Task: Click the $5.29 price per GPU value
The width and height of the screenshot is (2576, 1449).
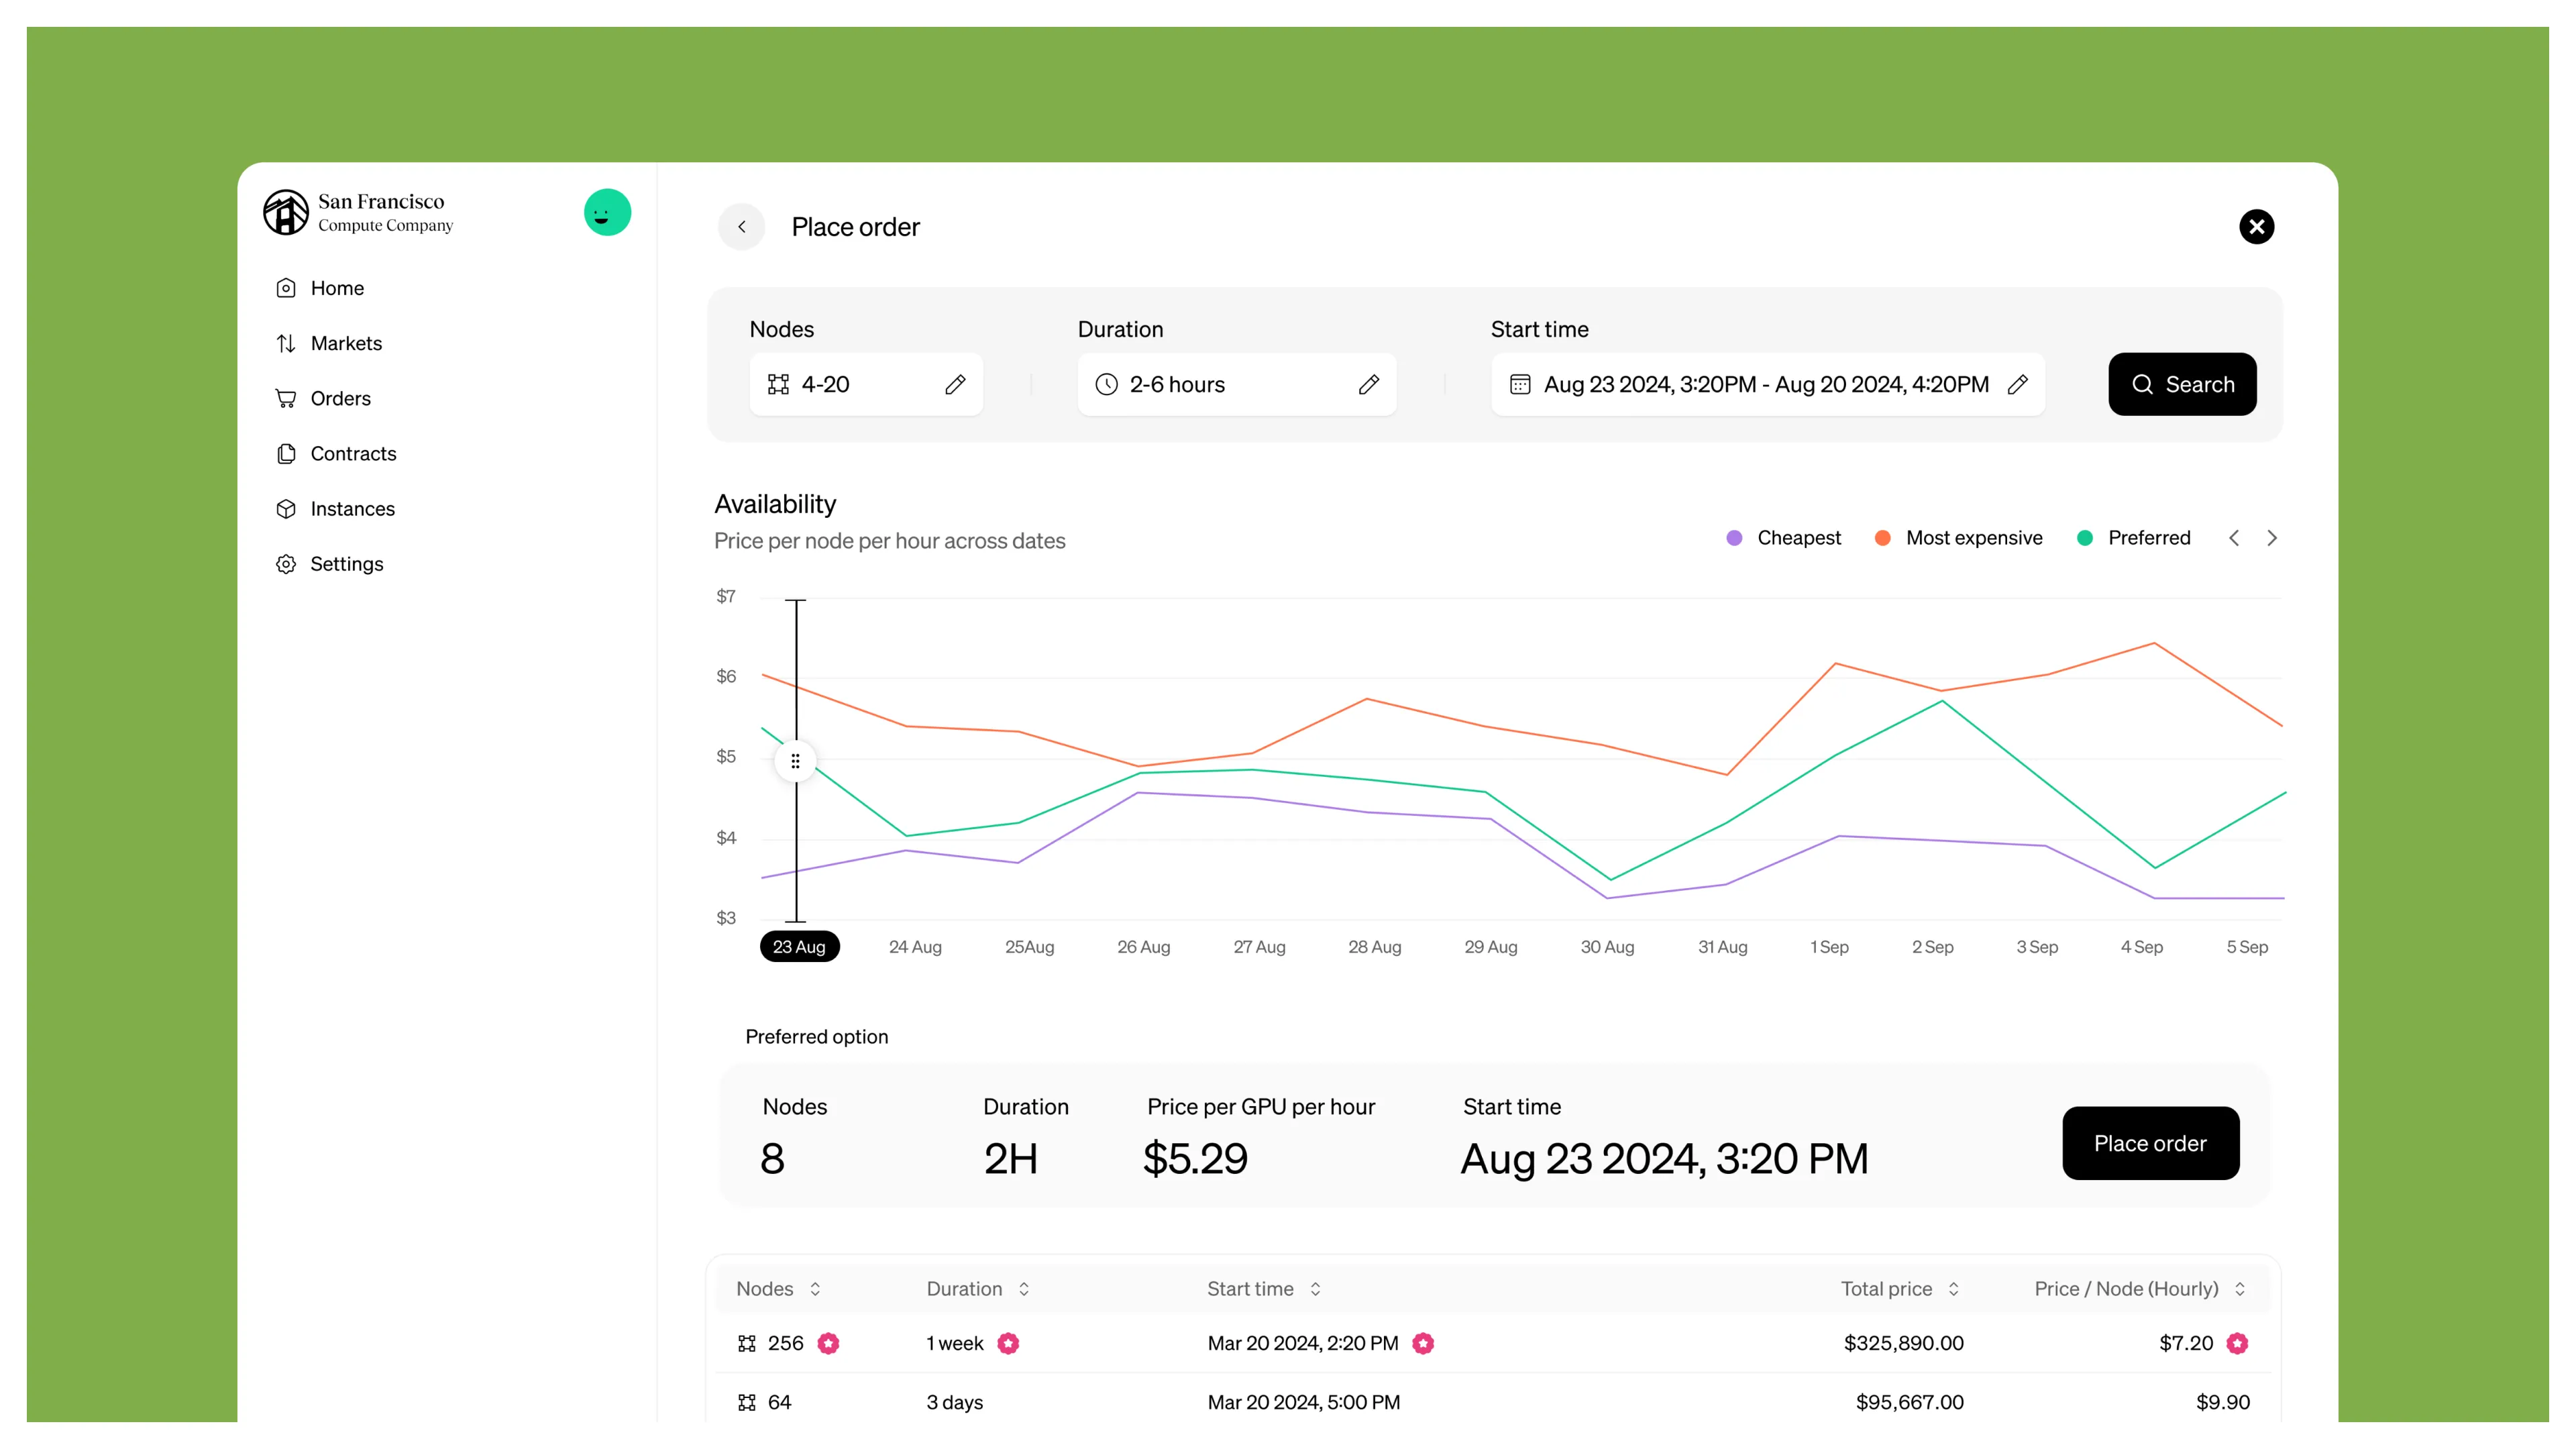Action: [1195, 1158]
